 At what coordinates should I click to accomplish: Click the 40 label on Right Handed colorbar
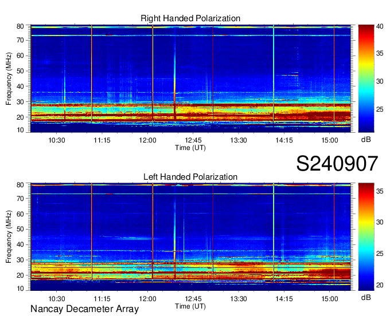coord(380,26)
